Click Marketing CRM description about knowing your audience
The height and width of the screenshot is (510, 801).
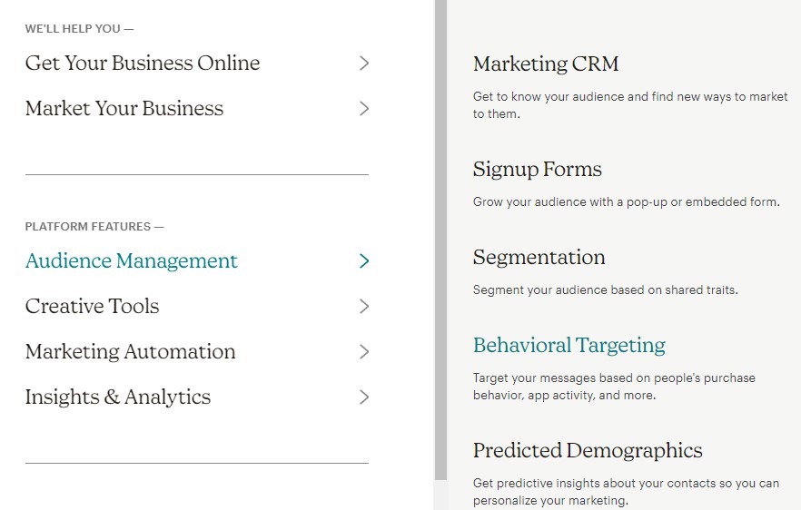tap(630, 105)
